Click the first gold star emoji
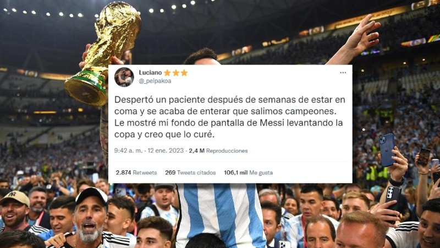 [x=167, y=73]
